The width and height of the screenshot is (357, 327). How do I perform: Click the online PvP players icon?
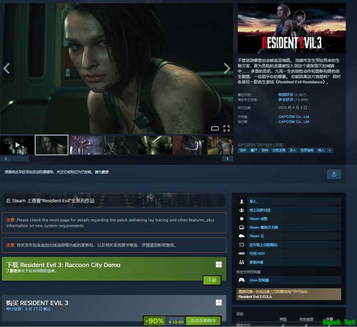[x=242, y=210]
